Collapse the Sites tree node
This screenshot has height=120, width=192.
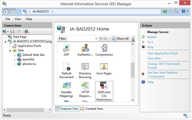click(10, 51)
